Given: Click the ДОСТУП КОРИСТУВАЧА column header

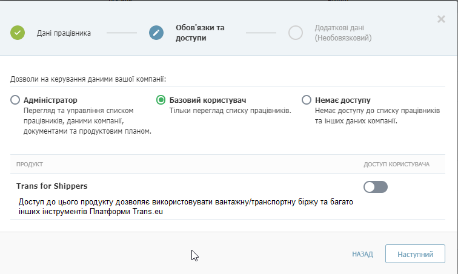Looking at the screenshot, I should pyautogui.click(x=396, y=164).
